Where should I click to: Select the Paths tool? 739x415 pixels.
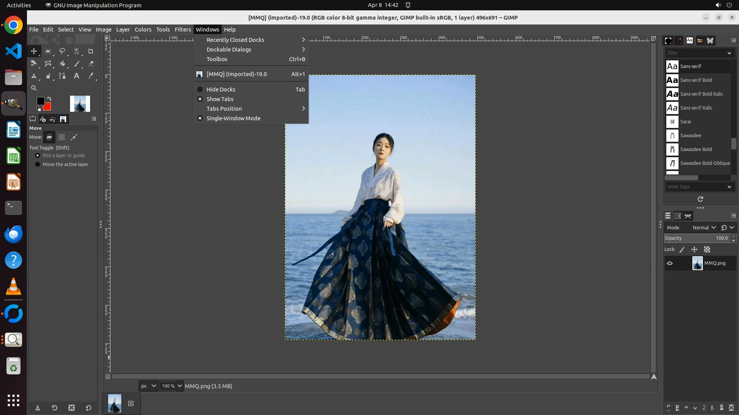(x=62, y=76)
